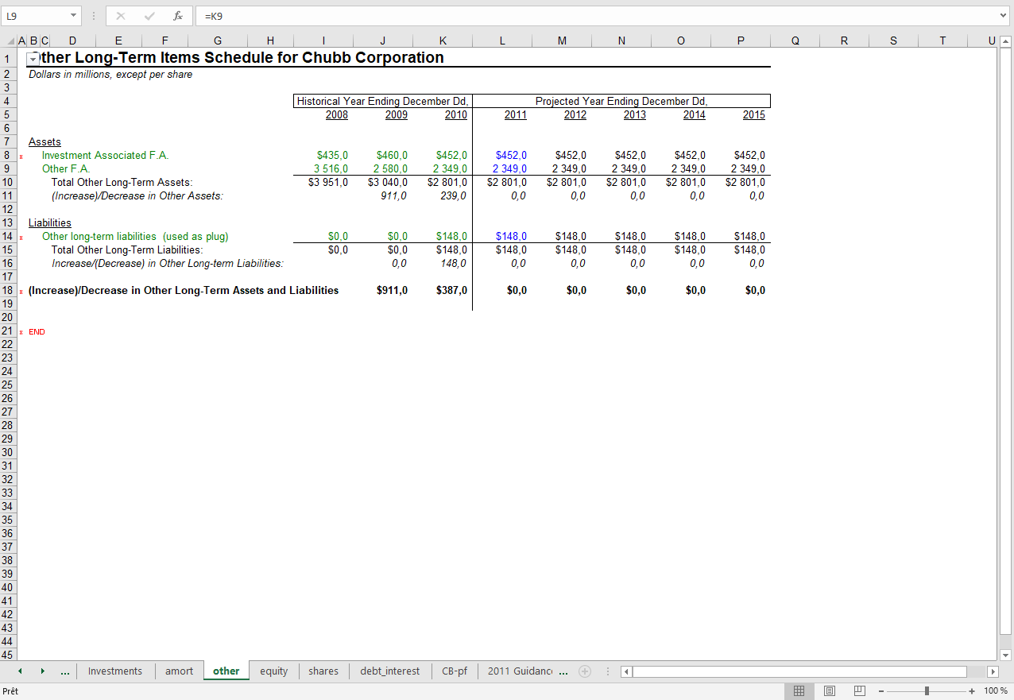Select column L header
Viewport: 1014px width, 700px height.
coord(502,41)
